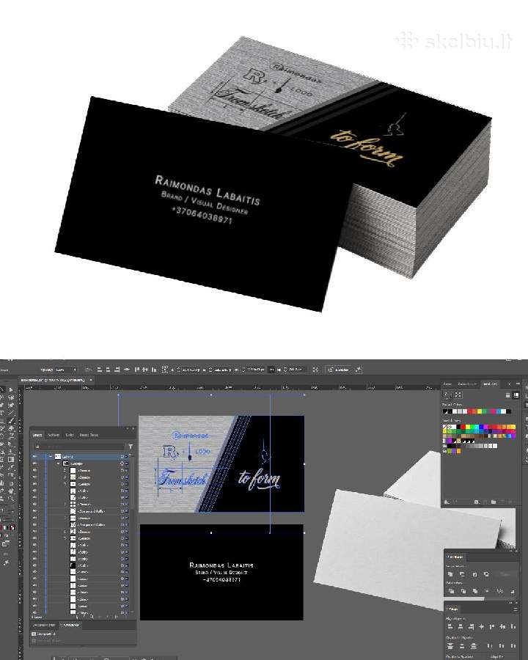The image size is (528, 660).
Task: Click Horizontal Align Center in Align panel
Action: coord(461,627)
